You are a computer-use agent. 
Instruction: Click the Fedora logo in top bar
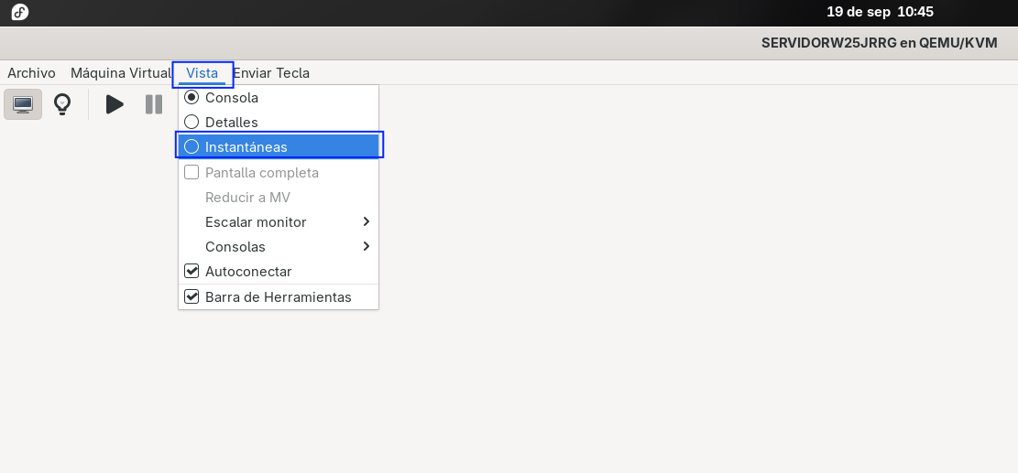[x=20, y=12]
